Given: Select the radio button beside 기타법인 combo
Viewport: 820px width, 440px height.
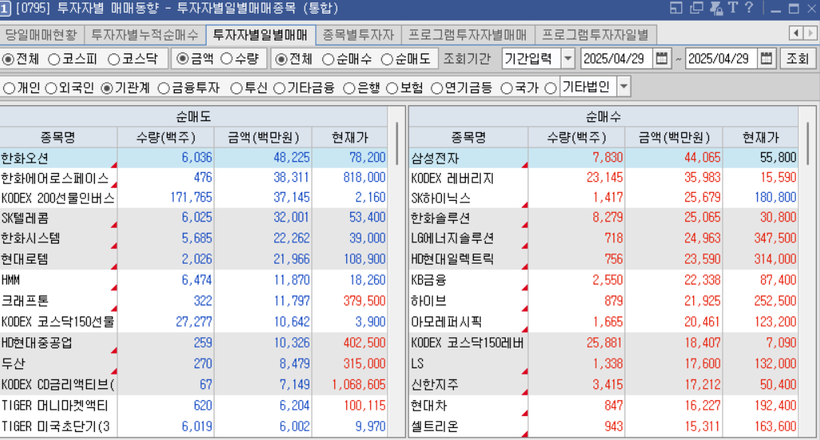Looking at the screenshot, I should click(x=550, y=88).
